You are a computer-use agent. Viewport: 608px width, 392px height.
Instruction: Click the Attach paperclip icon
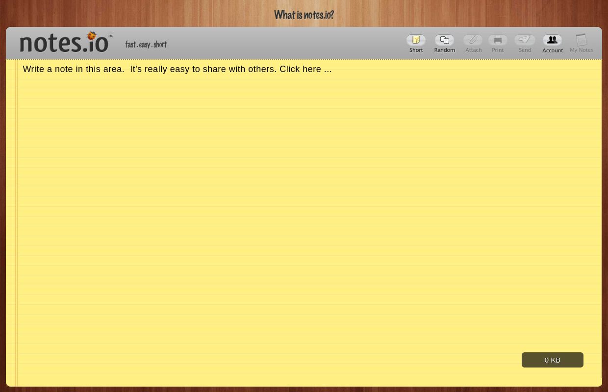473,40
